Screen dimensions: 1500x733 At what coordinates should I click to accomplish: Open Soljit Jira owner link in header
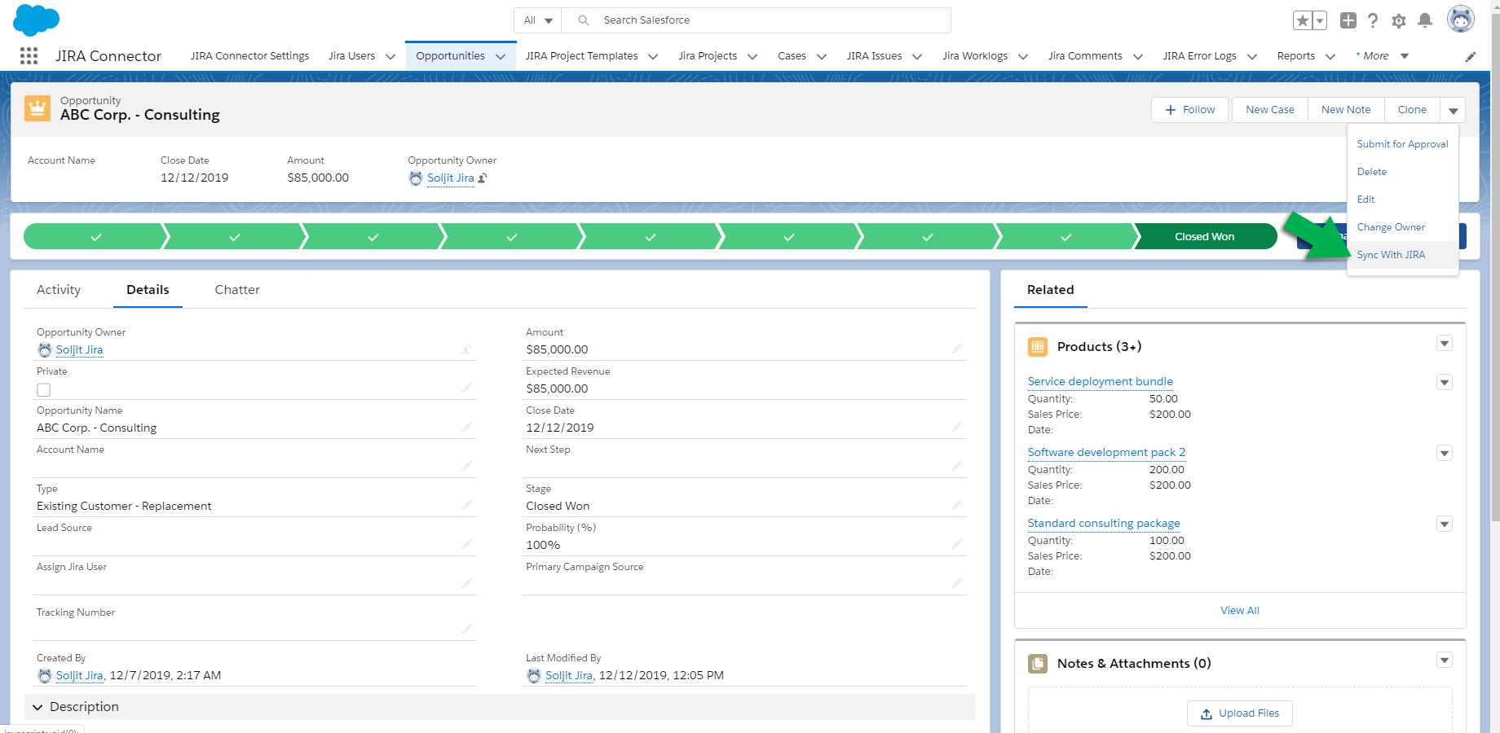(450, 178)
